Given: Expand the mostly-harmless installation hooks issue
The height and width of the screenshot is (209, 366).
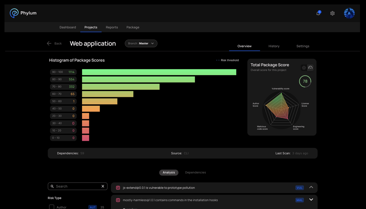Looking at the screenshot, I should click(x=311, y=200).
